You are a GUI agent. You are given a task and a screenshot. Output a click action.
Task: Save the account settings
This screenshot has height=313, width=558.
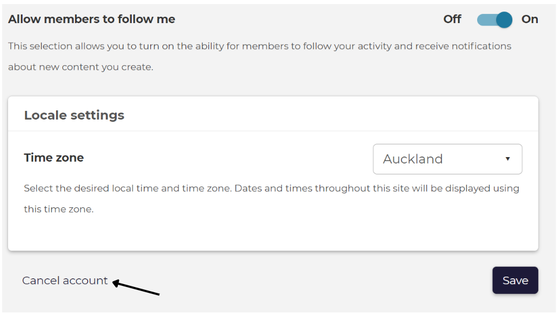515,280
